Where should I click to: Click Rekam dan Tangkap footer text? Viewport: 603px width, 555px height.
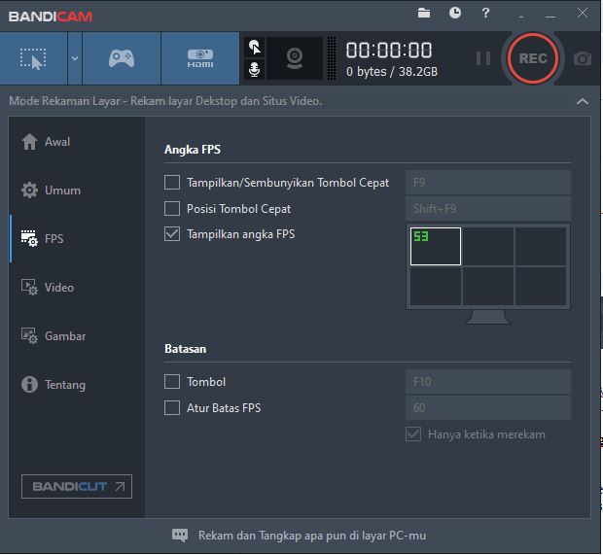click(x=312, y=536)
